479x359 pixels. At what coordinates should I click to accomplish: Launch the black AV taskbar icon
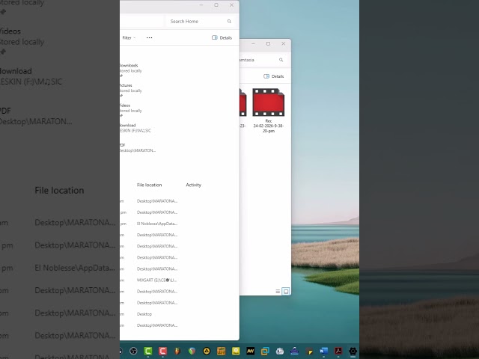251,351
